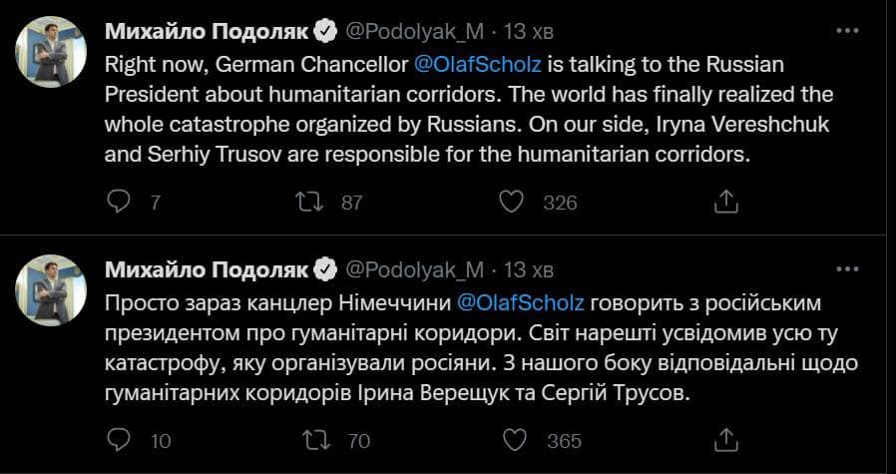This screenshot has width=896, height=474.
Task: Share the Ukrainian-language tweet
Action: (725, 439)
